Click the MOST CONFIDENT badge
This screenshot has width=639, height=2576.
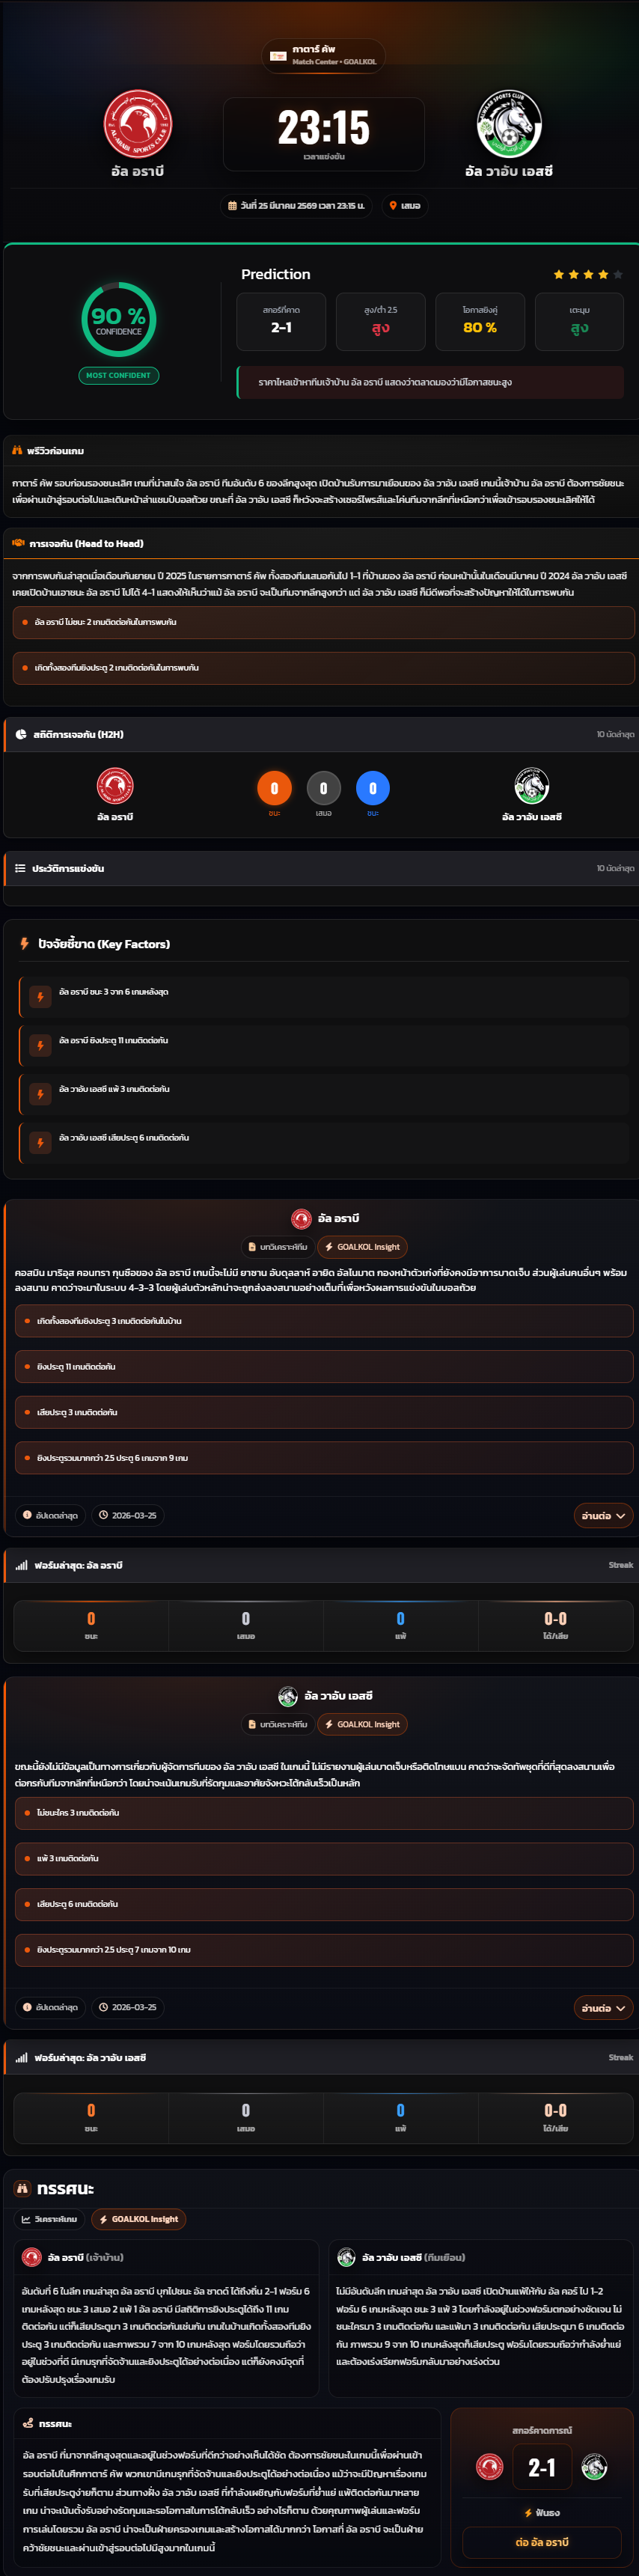pyautogui.click(x=118, y=375)
